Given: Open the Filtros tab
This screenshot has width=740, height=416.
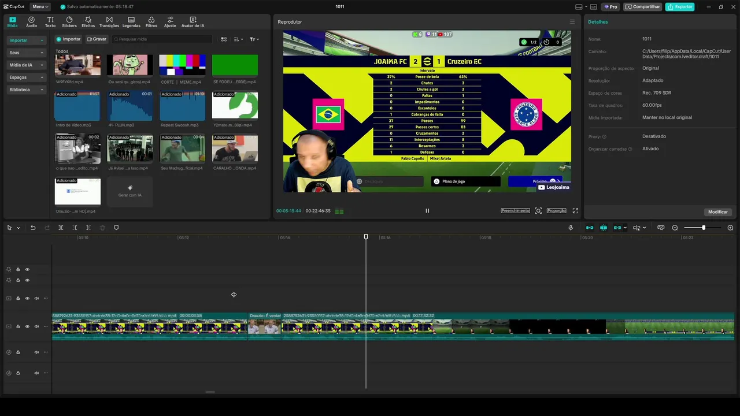Looking at the screenshot, I should pos(151,22).
